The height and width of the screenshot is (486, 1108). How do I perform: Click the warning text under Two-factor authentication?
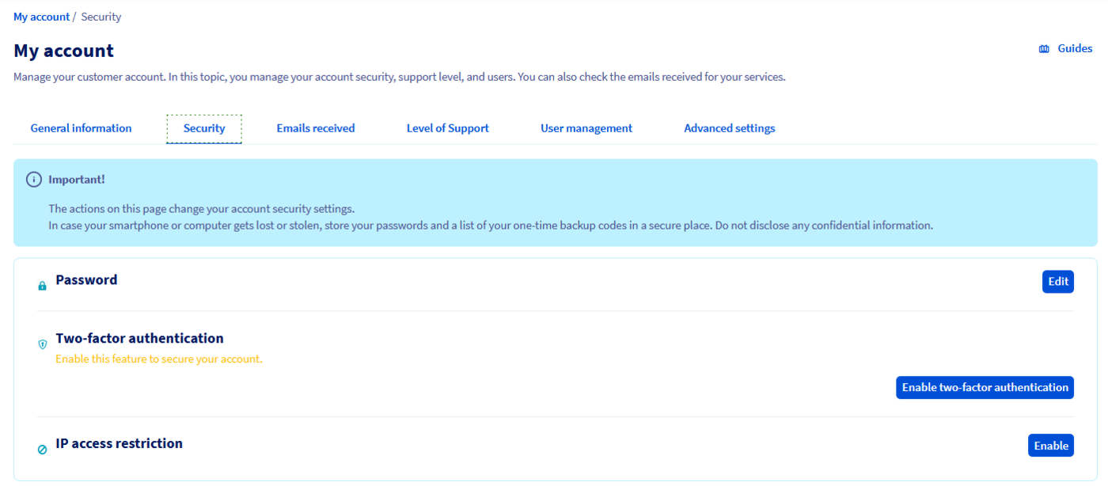[x=158, y=359]
